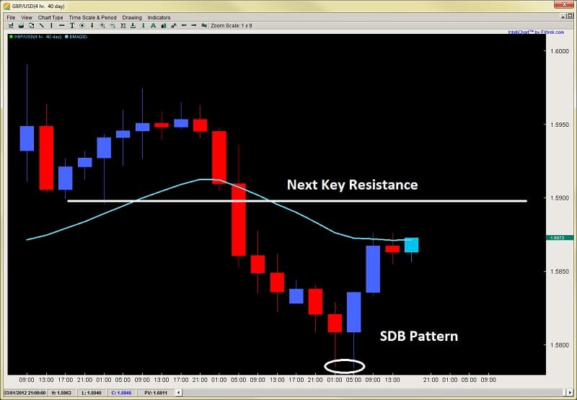Click the circled dot target icon

(x=82, y=26)
